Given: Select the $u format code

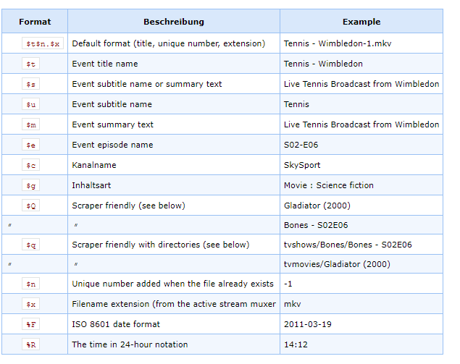Looking at the screenshot, I should coord(31,104).
